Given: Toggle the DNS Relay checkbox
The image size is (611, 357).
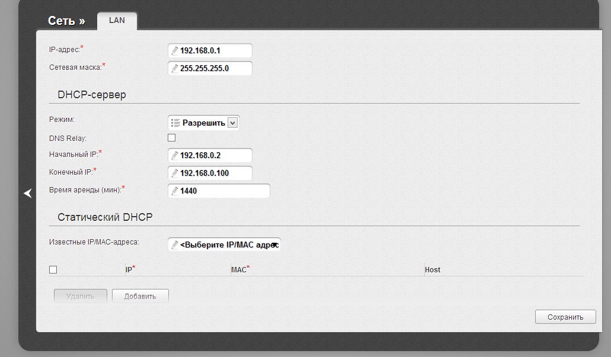Looking at the screenshot, I should 171,138.
